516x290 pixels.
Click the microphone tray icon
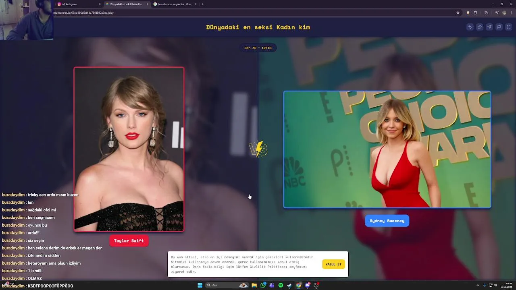click(485, 285)
